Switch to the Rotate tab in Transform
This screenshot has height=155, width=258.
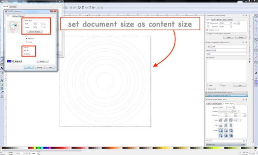(x=219, y=20)
